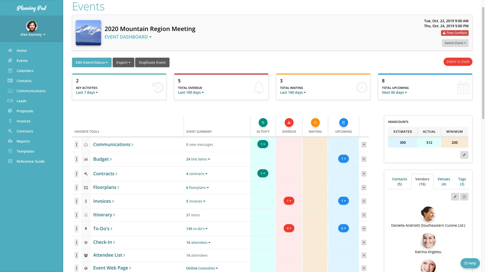Expand the Switch Event dropdown
The image size is (485, 272).
(455, 43)
